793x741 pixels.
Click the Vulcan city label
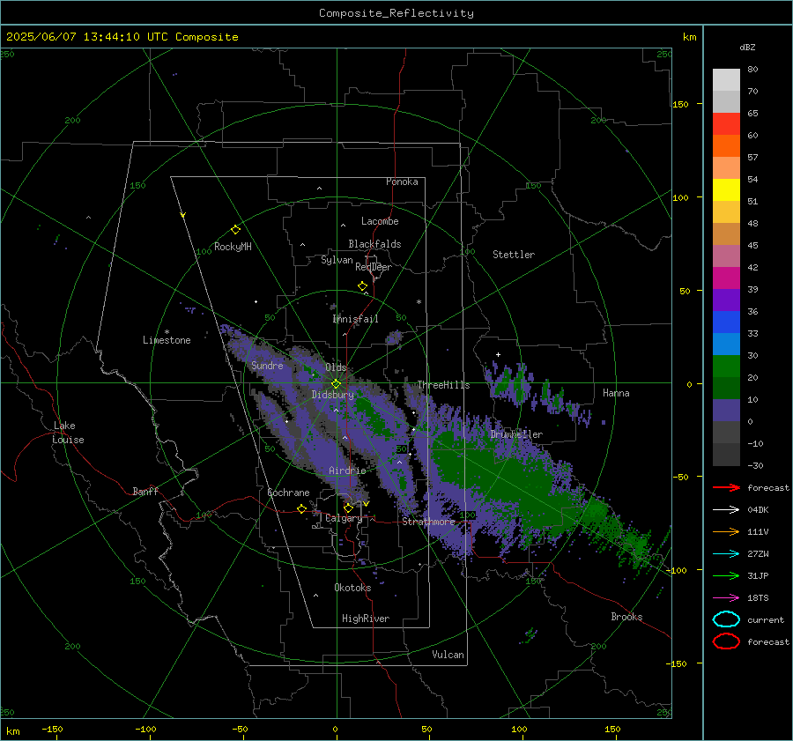coord(448,655)
